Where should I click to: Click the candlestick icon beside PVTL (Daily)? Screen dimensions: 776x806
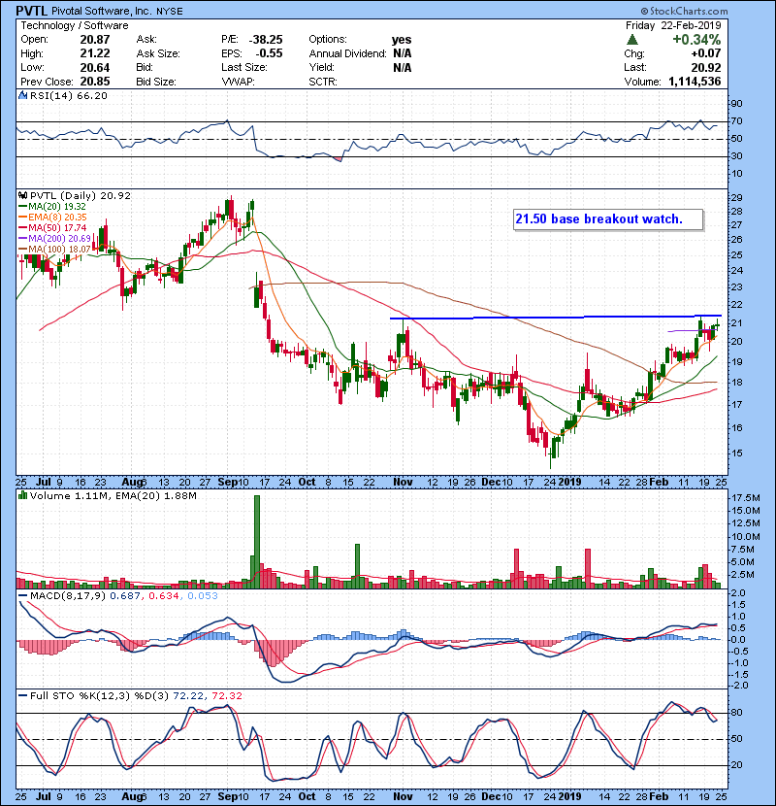coord(22,196)
